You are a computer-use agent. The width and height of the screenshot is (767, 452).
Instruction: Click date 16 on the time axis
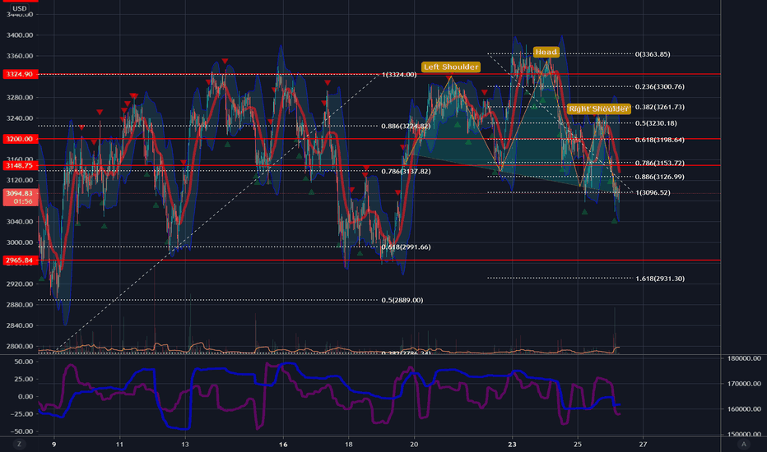(x=283, y=444)
